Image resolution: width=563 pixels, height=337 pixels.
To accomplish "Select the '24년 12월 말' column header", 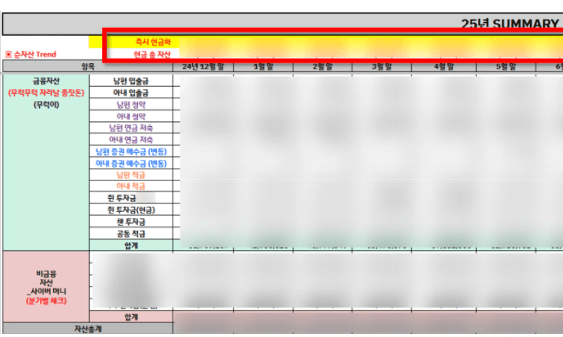I will [x=203, y=67].
